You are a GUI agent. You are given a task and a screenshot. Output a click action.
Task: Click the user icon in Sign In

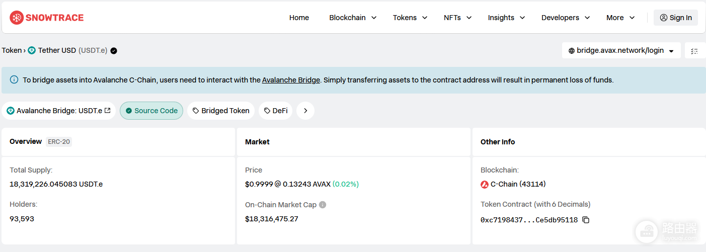[x=664, y=18]
